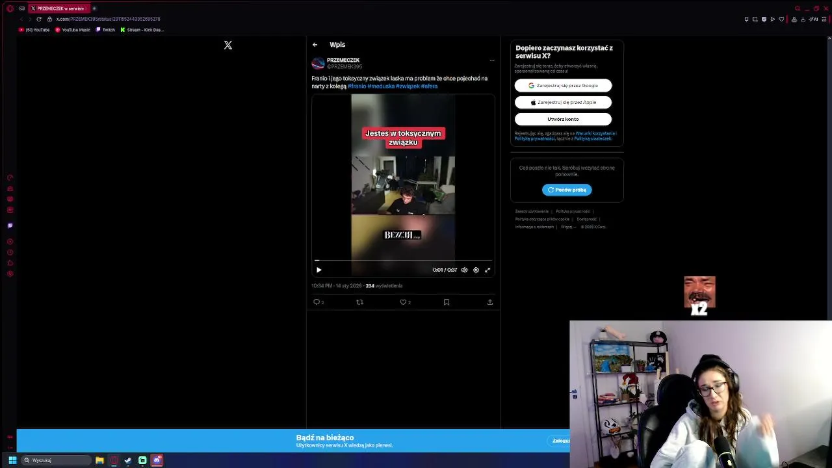Open Polityka prywatności footer link
The image size is (832, 468).
click(573, 211)
